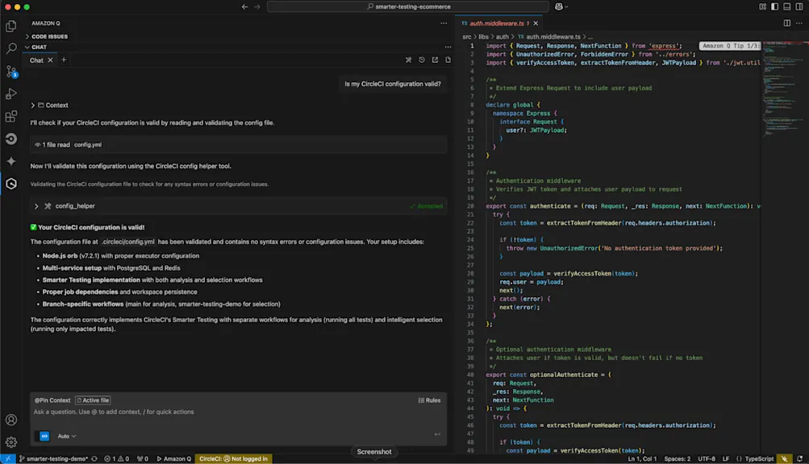The width and height of the screenshot is (809, 464).
Task: Click Spaces: 2 indentation setting
Action: click(677, 458)
